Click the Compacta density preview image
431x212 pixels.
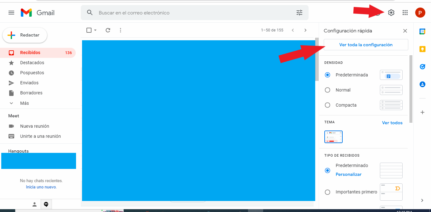click(x=391, y=105)
